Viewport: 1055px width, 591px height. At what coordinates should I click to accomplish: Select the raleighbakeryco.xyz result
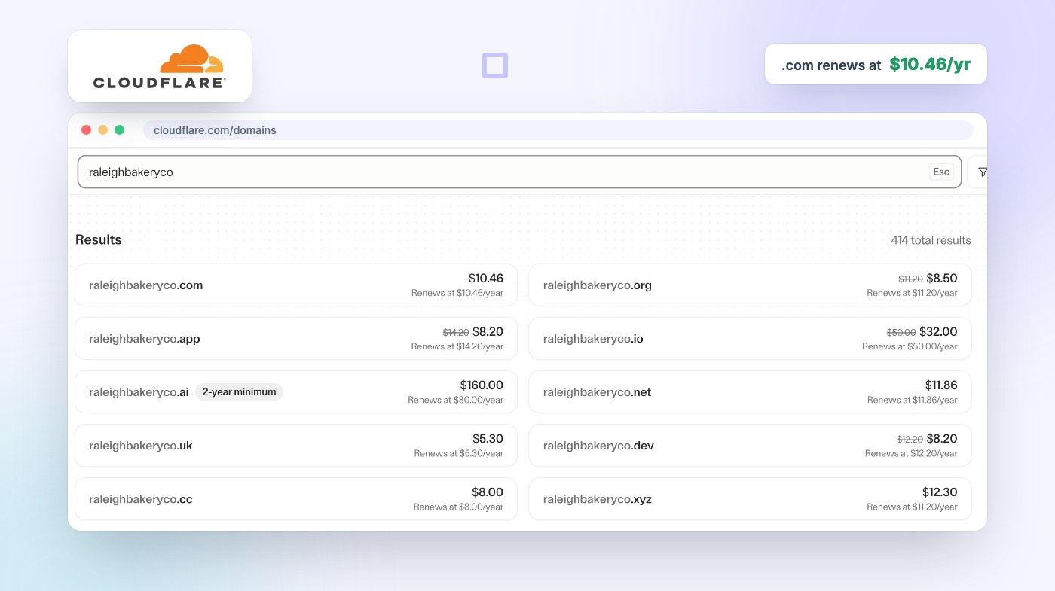coord(750,499)
